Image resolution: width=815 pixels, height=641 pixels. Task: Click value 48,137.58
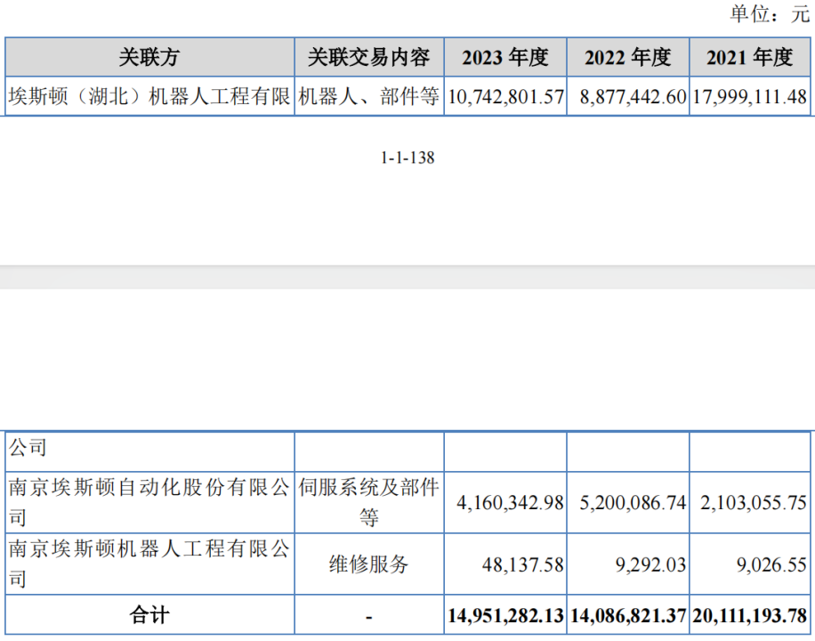click(522, 564)
